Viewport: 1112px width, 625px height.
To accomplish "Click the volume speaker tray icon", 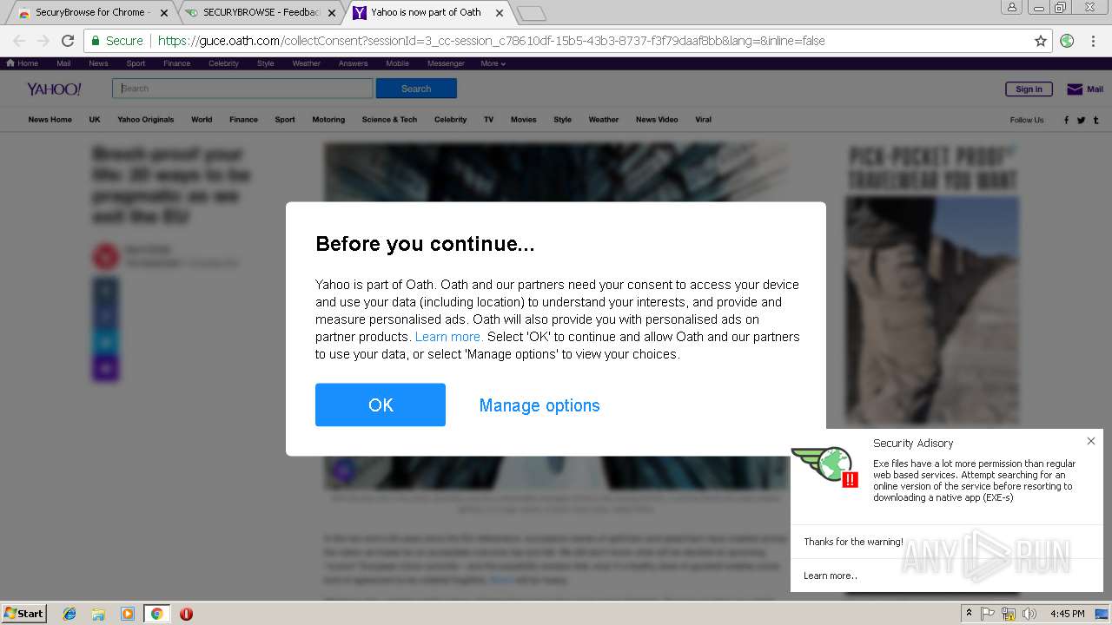I will [x=1029, y=614].
